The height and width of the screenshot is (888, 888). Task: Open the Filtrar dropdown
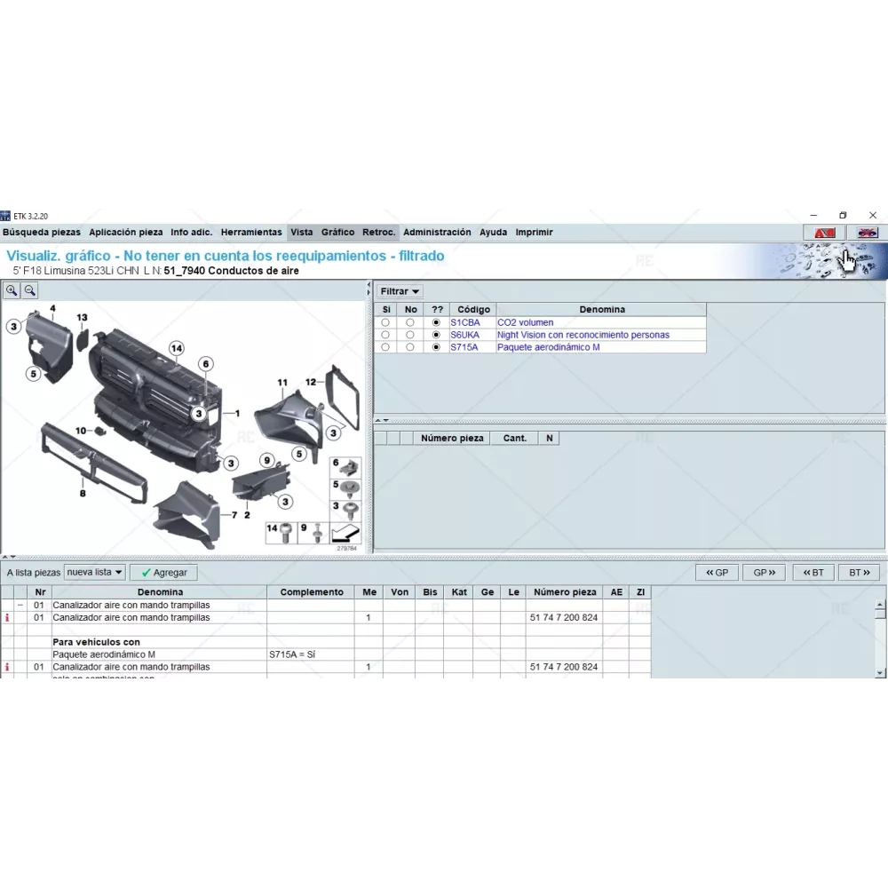(x=400, y=291)
